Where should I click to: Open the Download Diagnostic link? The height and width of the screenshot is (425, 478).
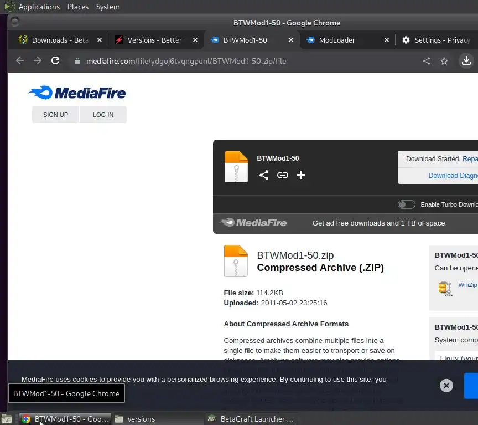[453, 176]
